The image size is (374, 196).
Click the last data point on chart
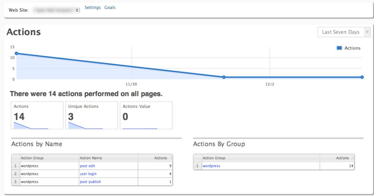362,77
